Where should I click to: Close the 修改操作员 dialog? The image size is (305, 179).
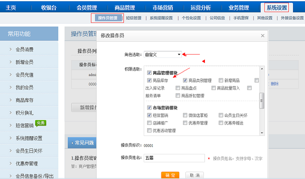coord(262,36)
